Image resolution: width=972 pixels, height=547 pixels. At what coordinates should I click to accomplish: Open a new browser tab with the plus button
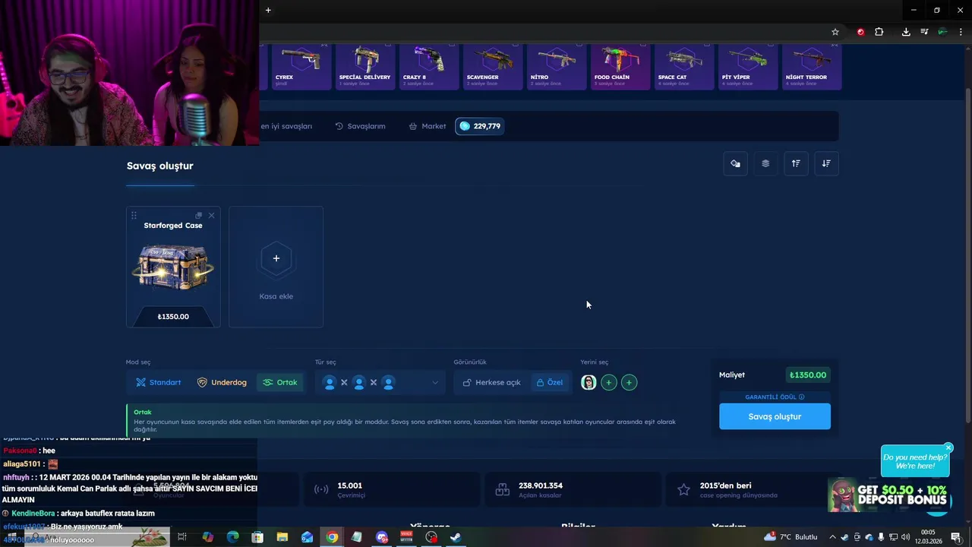click(268, 10)
